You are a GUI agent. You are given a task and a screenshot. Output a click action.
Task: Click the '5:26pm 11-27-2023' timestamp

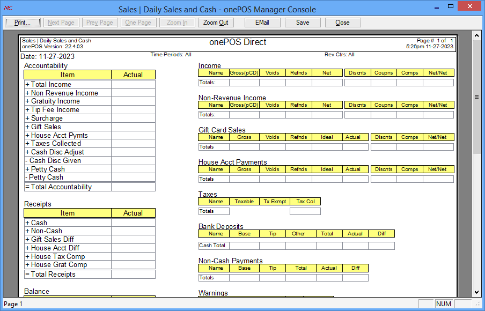(x=430, y=47)
